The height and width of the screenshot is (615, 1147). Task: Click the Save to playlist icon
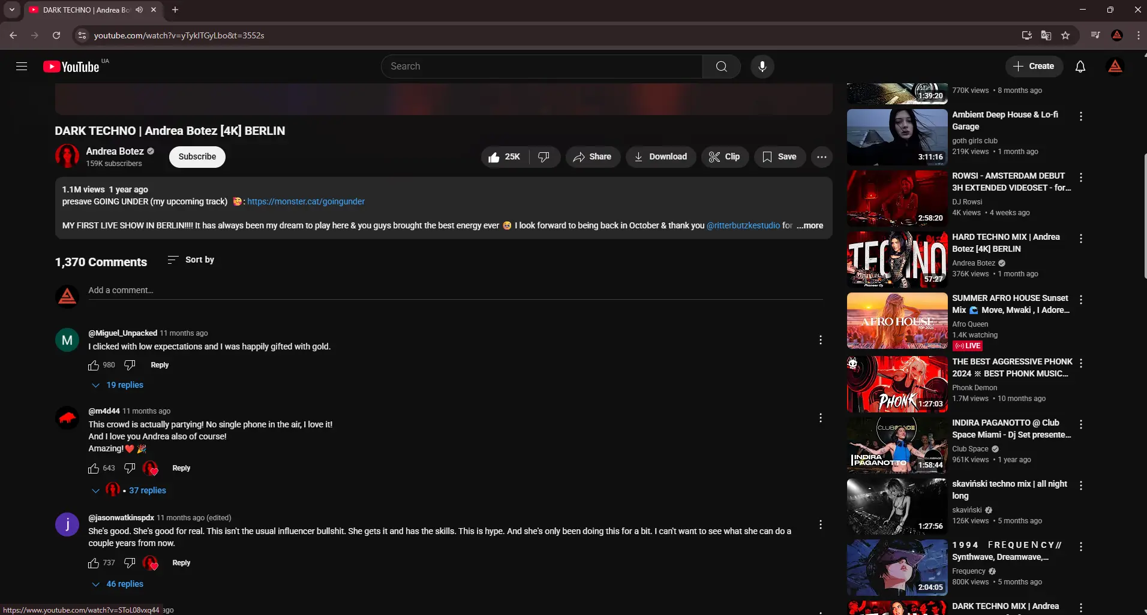767,156
